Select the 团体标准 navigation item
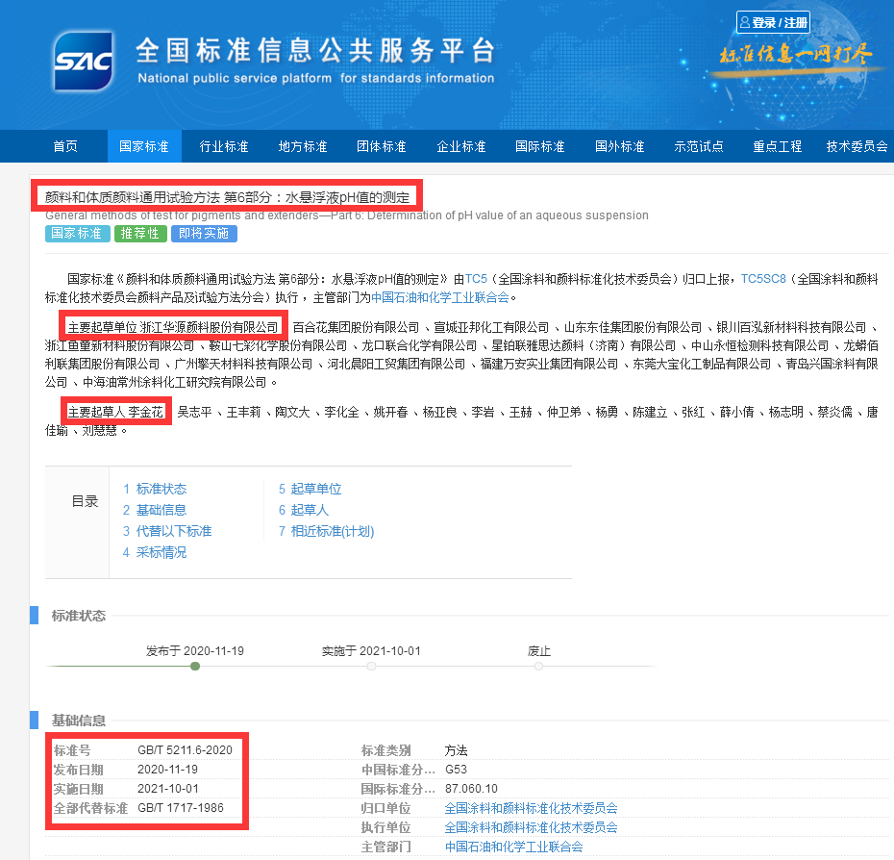 (382, 146)
